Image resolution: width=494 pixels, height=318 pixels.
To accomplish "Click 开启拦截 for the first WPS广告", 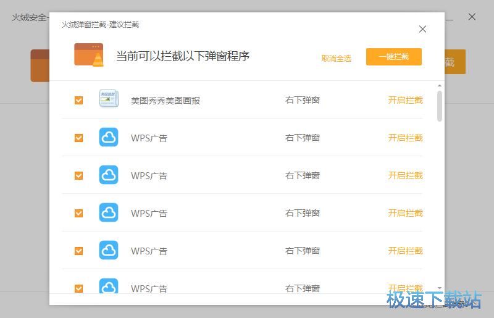I will [x=405, y=138].
